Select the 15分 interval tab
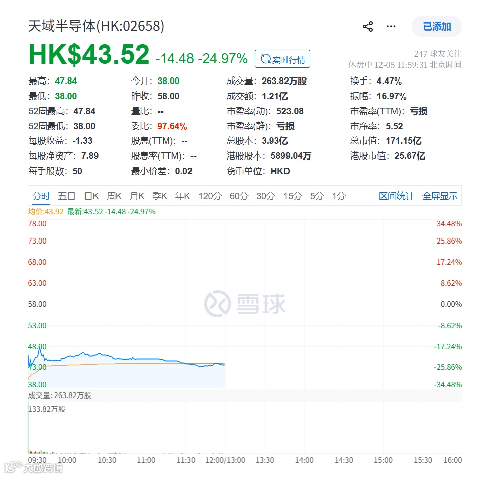The width and height of the screenshot is (478, 477). [293, 196]
